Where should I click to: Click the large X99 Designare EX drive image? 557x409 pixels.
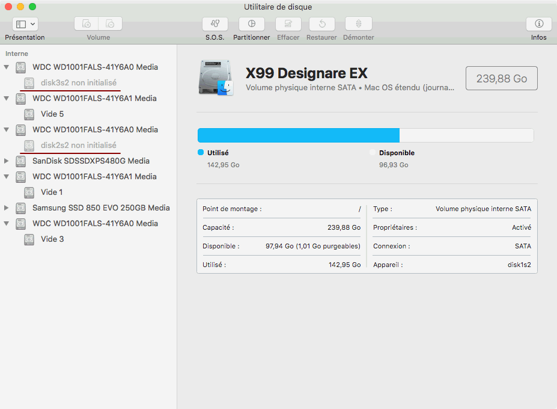click(216, 78)
